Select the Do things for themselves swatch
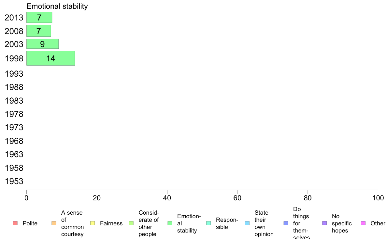Image resolution: width=387 pixels, height=239 pixels. tap(286, 223)
